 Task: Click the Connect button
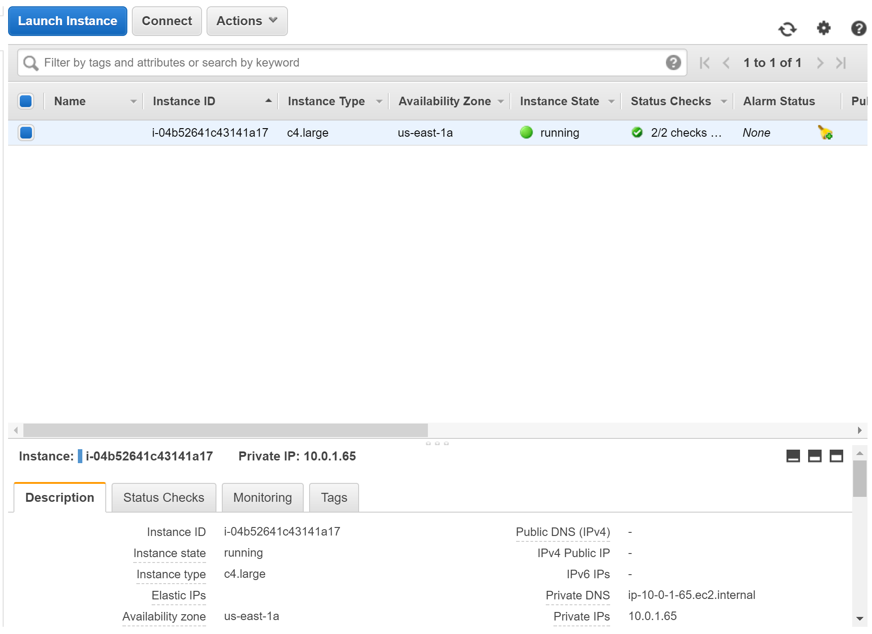(166, 20)
